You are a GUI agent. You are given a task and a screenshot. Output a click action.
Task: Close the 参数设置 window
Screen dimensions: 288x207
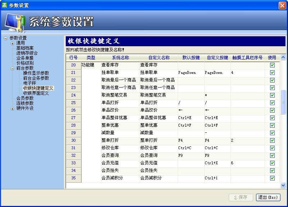click(282, 5)
